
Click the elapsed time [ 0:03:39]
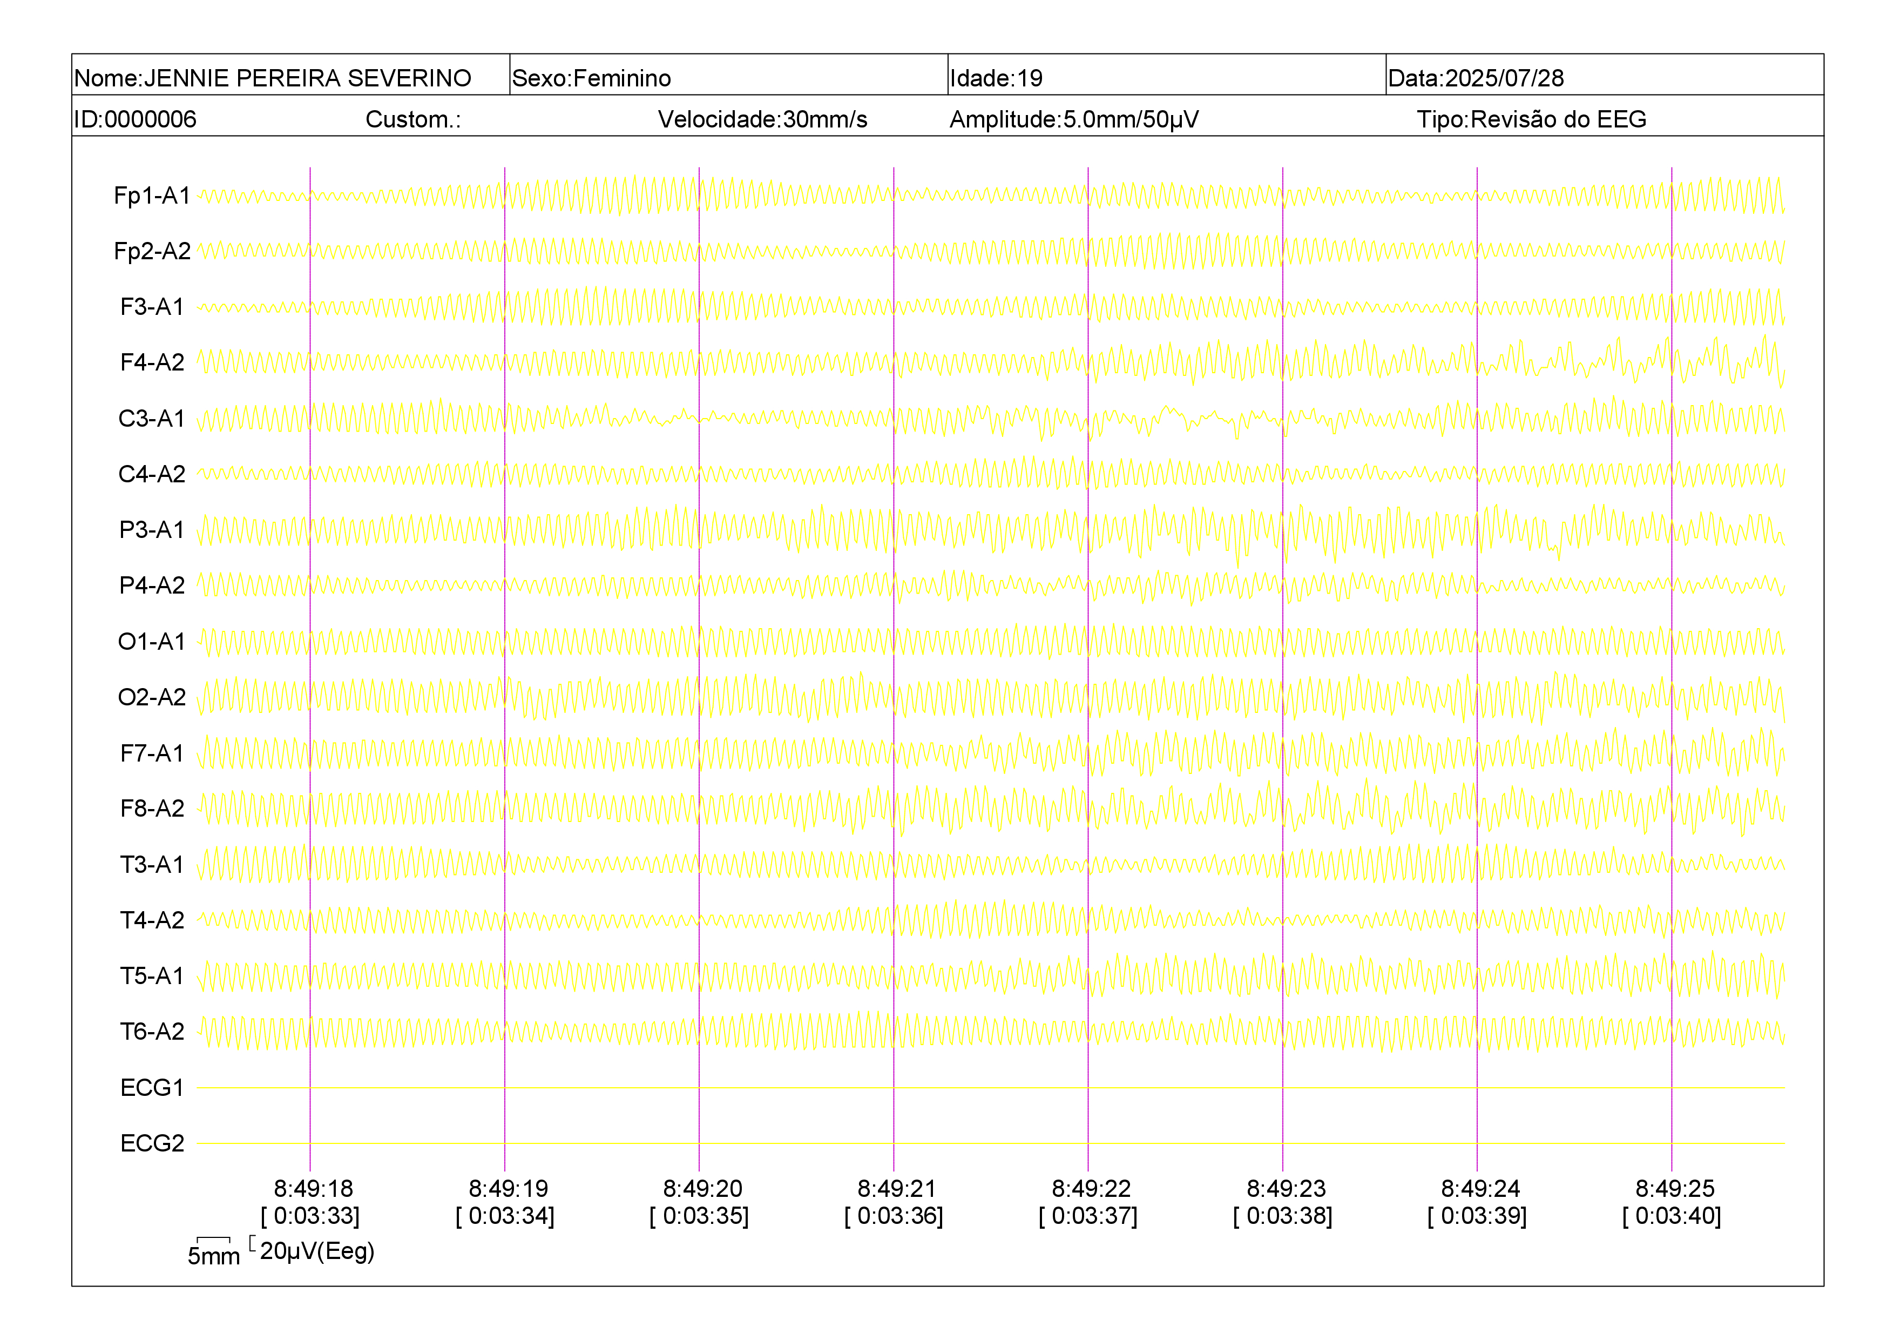click(1477, 1216)
